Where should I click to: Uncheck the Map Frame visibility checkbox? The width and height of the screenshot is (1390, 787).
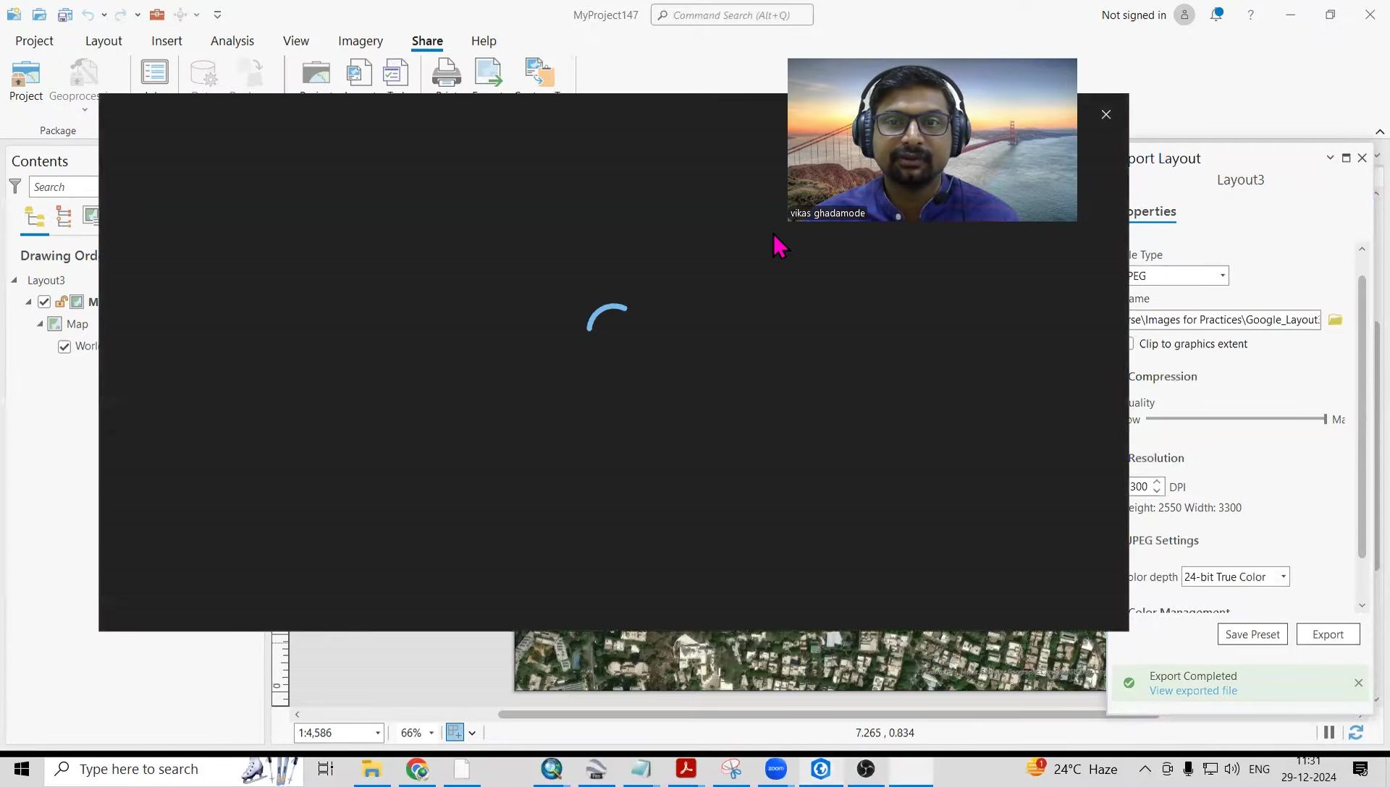pyautogui.click(x=44, y=302)
